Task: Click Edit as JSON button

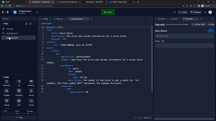Action: 198,25
